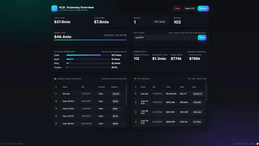The image size is (259, 146).
Task: Click bank amount $107,280 in Top 10 Richest
Action: pos(184,112)
